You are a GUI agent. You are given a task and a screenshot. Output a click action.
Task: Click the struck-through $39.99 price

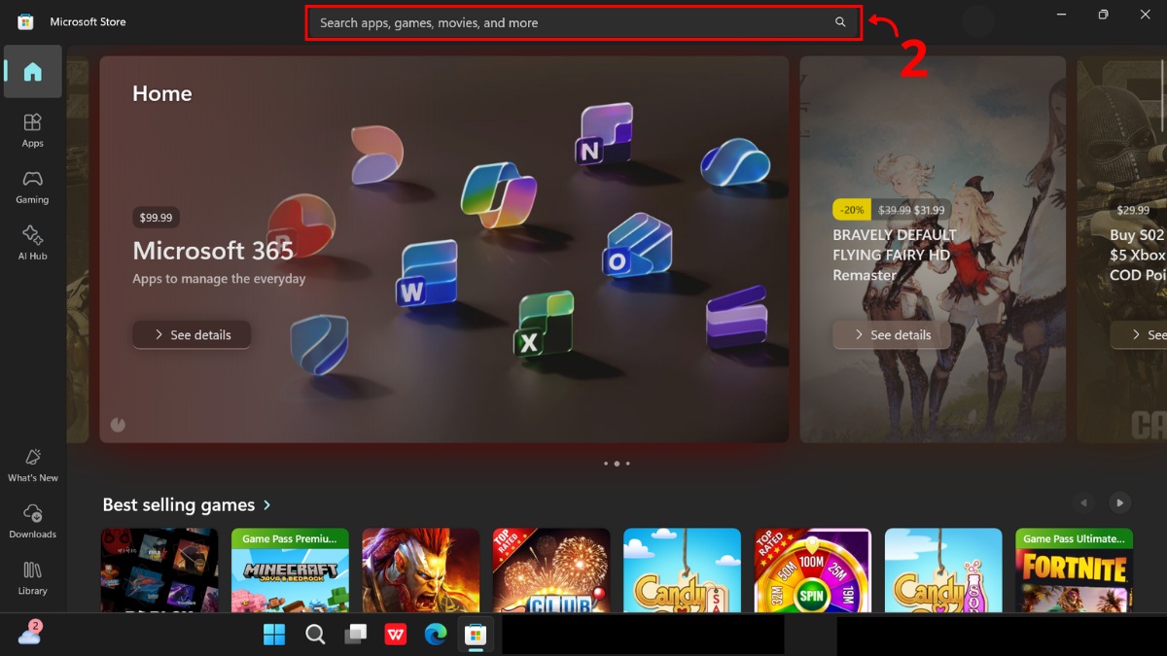(894, 209)
